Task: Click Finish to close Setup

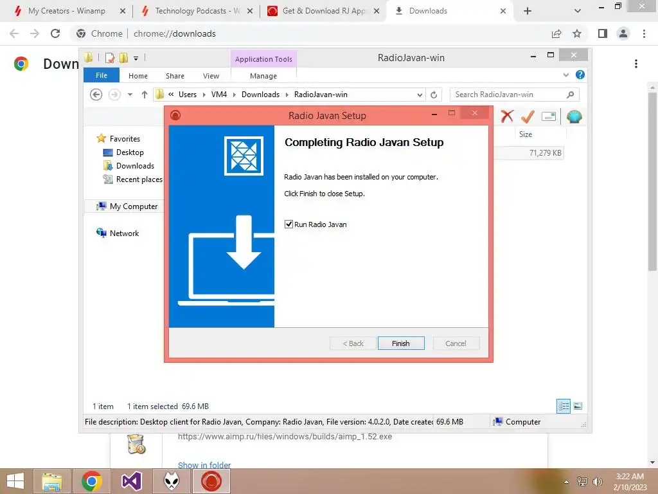Action: pyautogui.click(x=401, y=343)
